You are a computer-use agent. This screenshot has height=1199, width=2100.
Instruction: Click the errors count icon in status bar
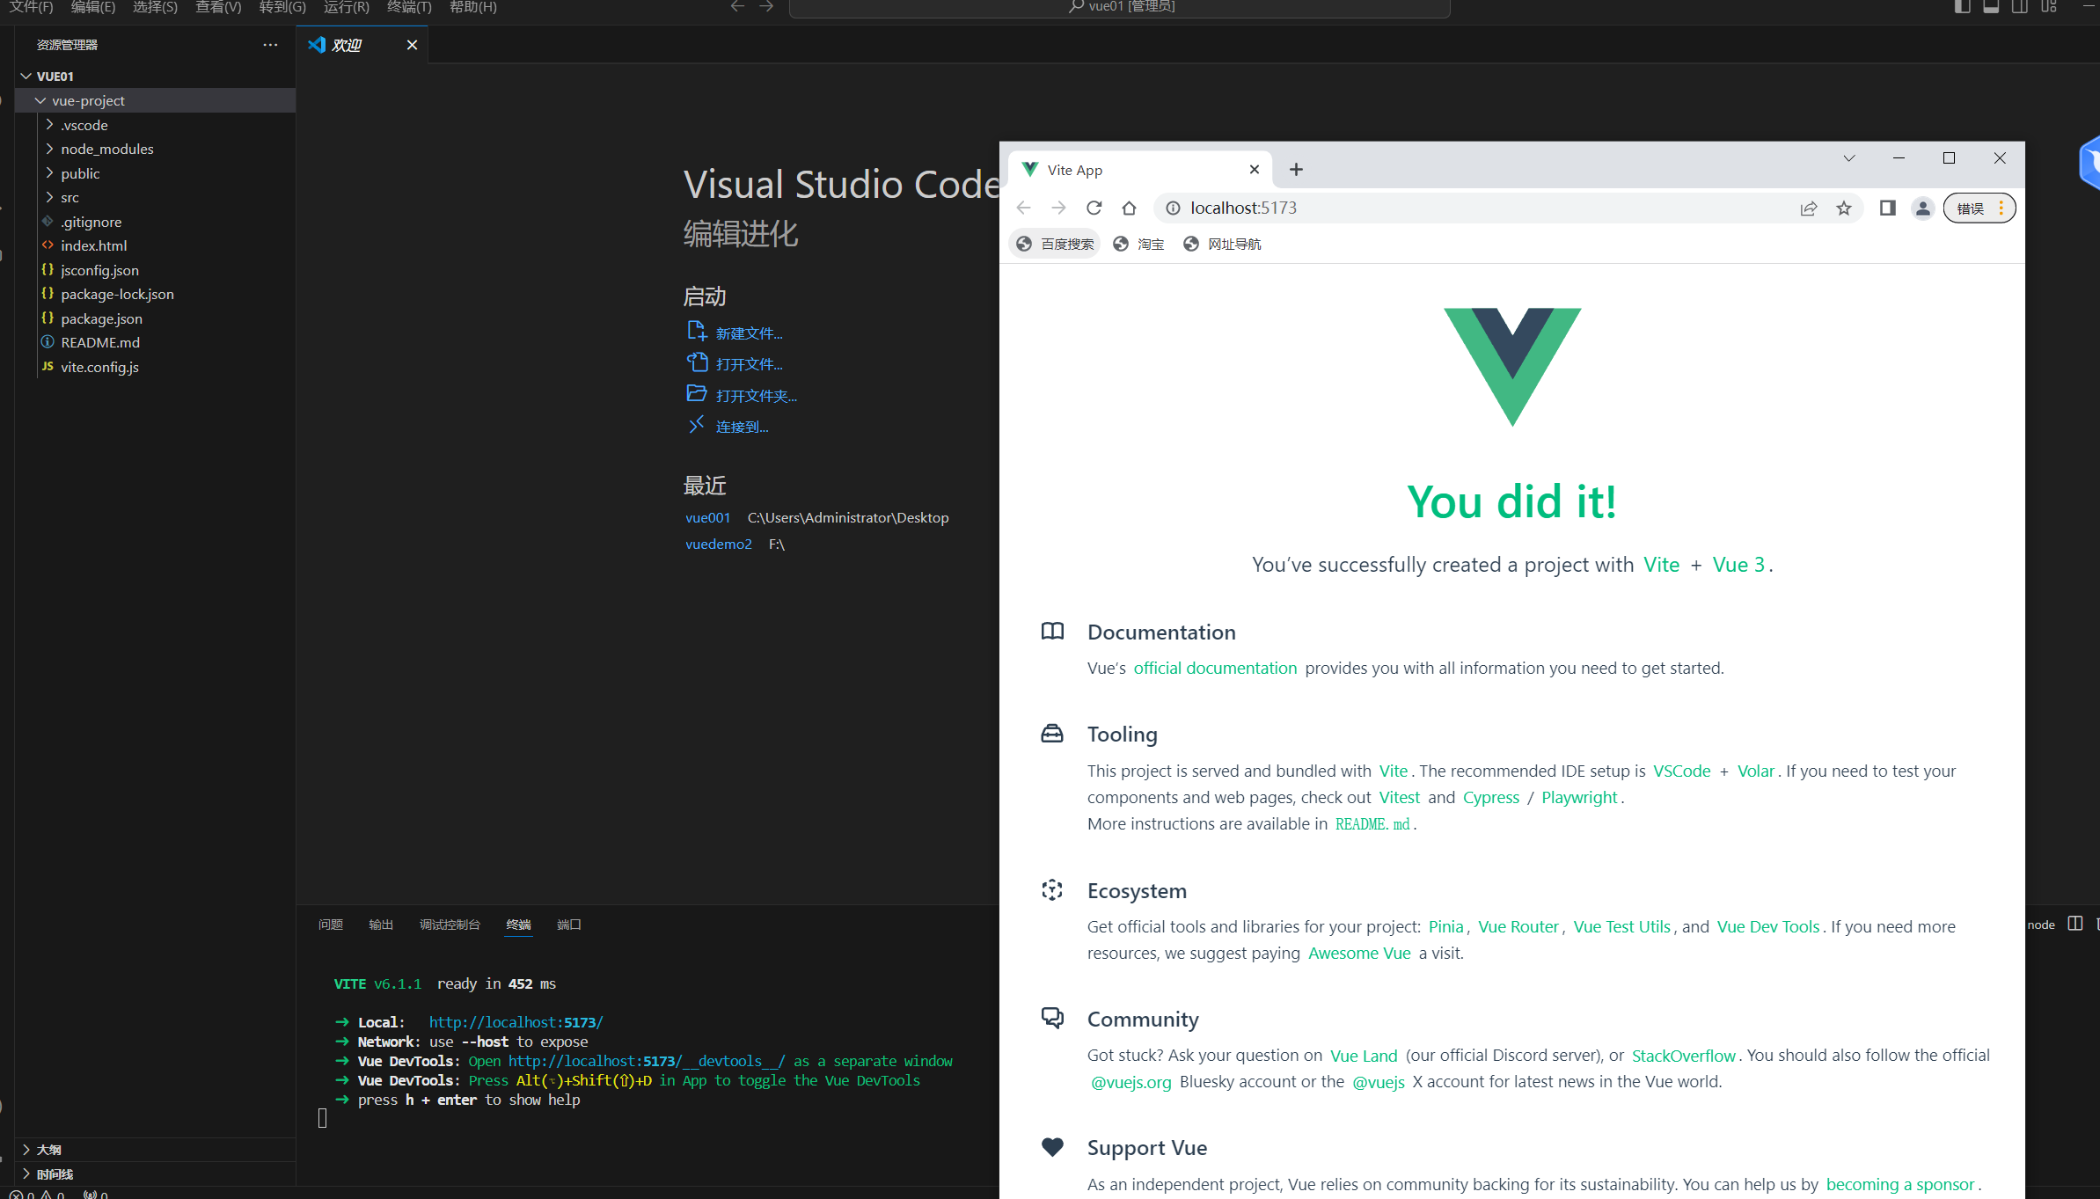coord(16,1194)
